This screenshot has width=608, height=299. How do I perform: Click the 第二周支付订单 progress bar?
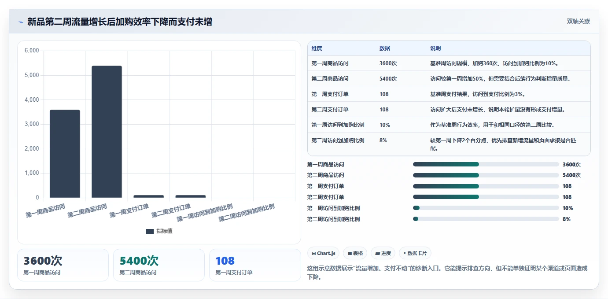pyautogui.click(x=486, y=197)
